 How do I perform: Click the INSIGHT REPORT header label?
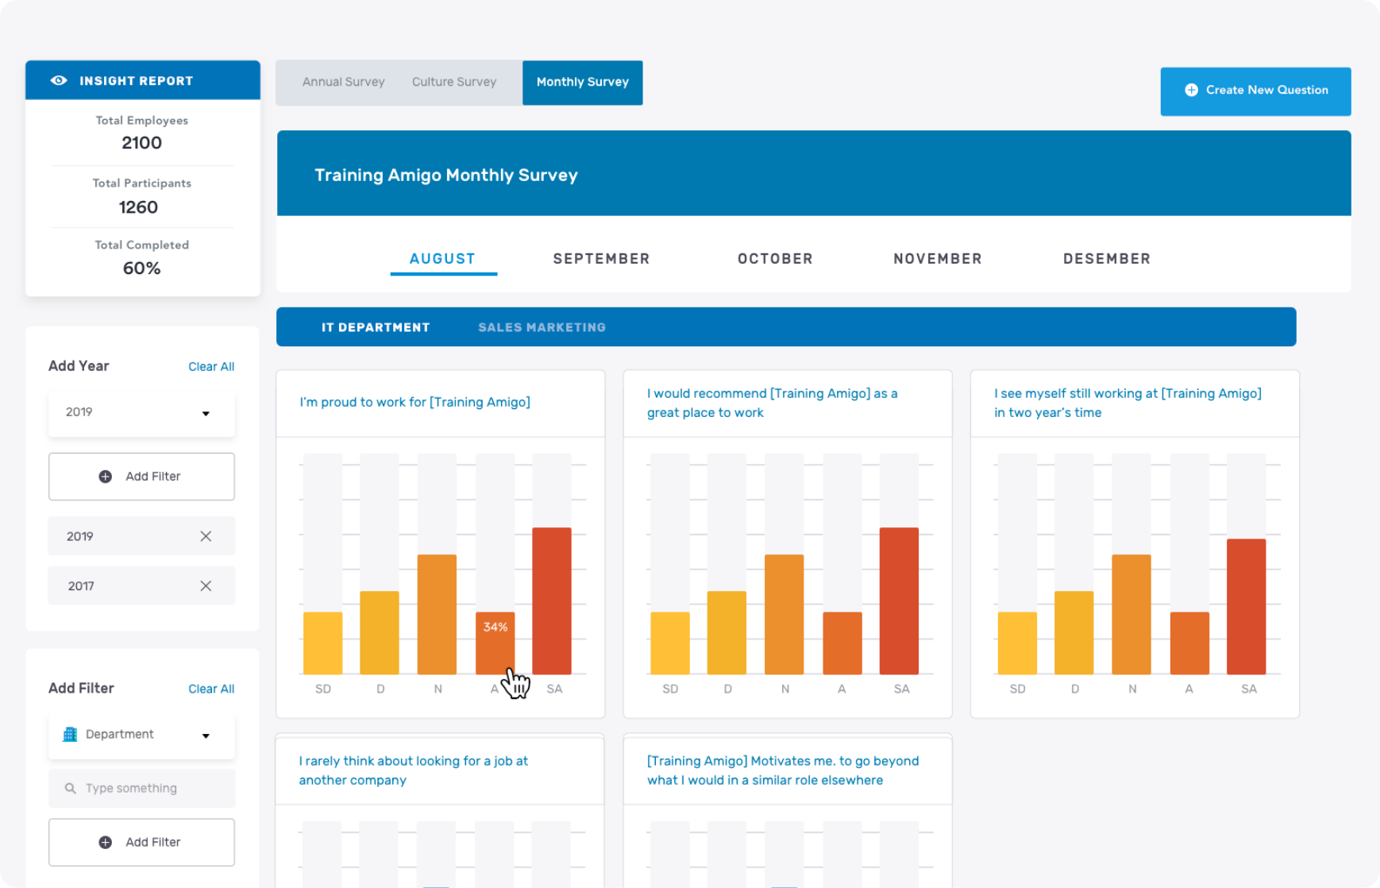pyautogui.click(x=137, y=81)
